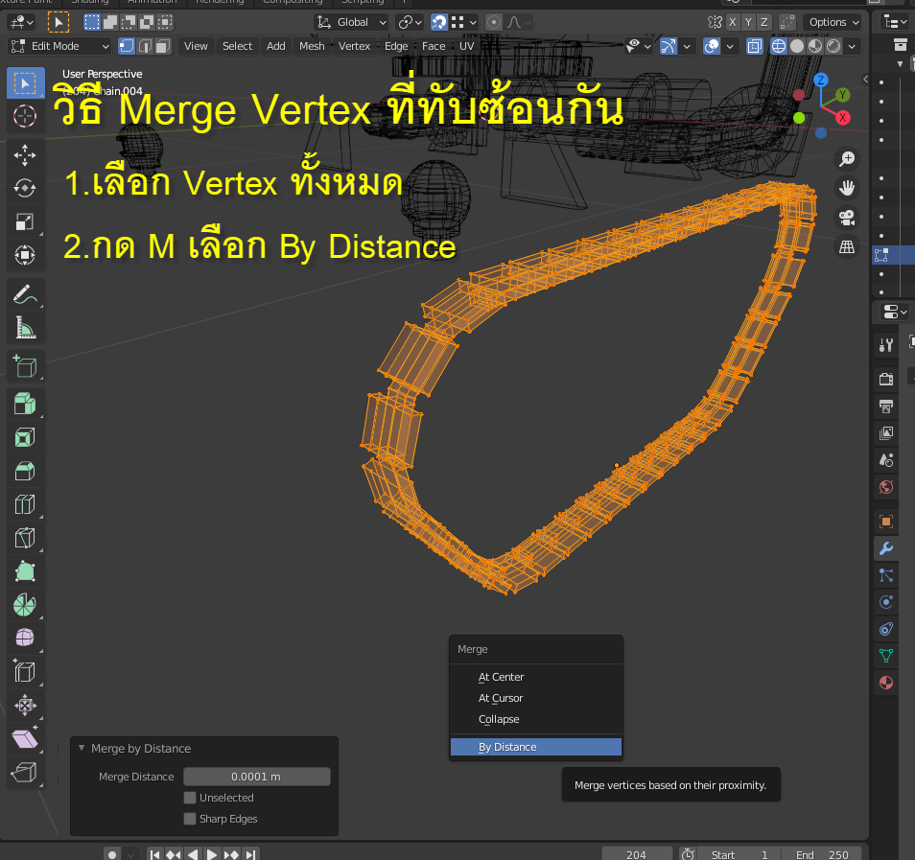Select the Shear tool
Viewport: 915px width, 860px height.
(x=25, y=738)
